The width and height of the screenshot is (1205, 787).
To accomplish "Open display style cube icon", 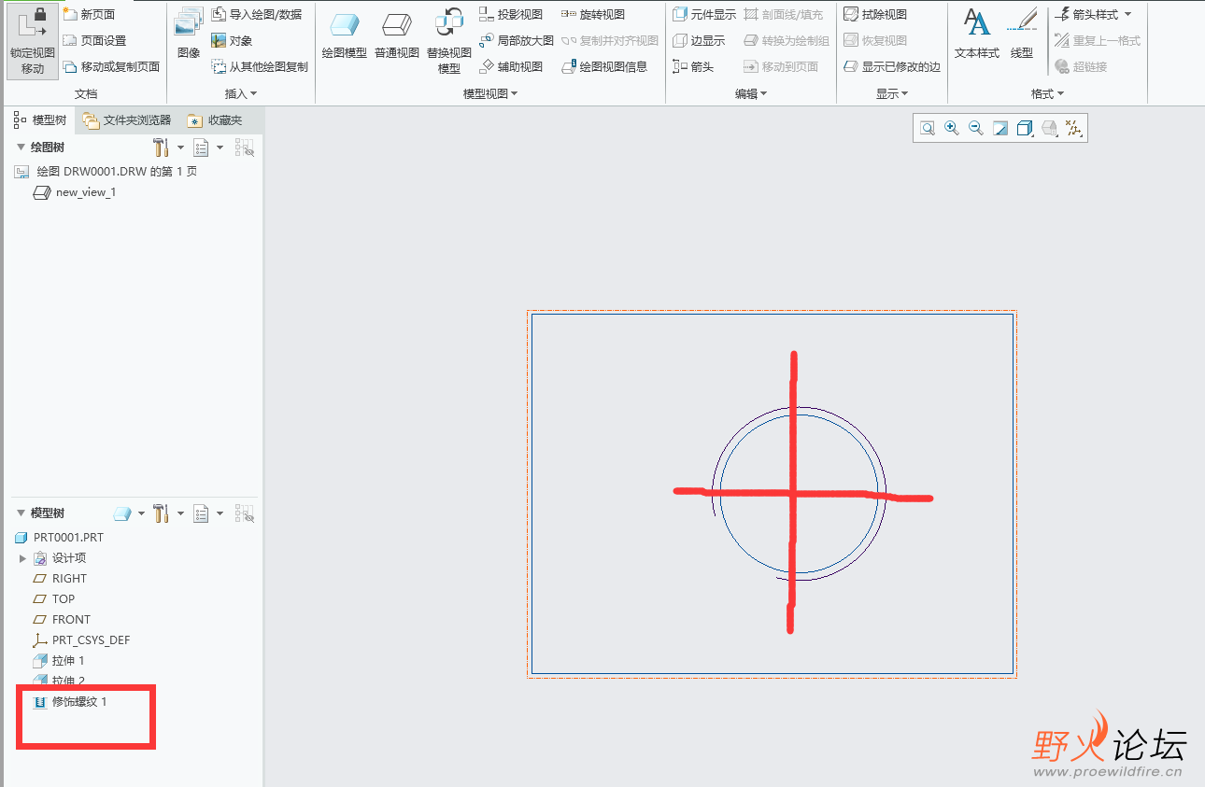I will tap(1025, 129).
